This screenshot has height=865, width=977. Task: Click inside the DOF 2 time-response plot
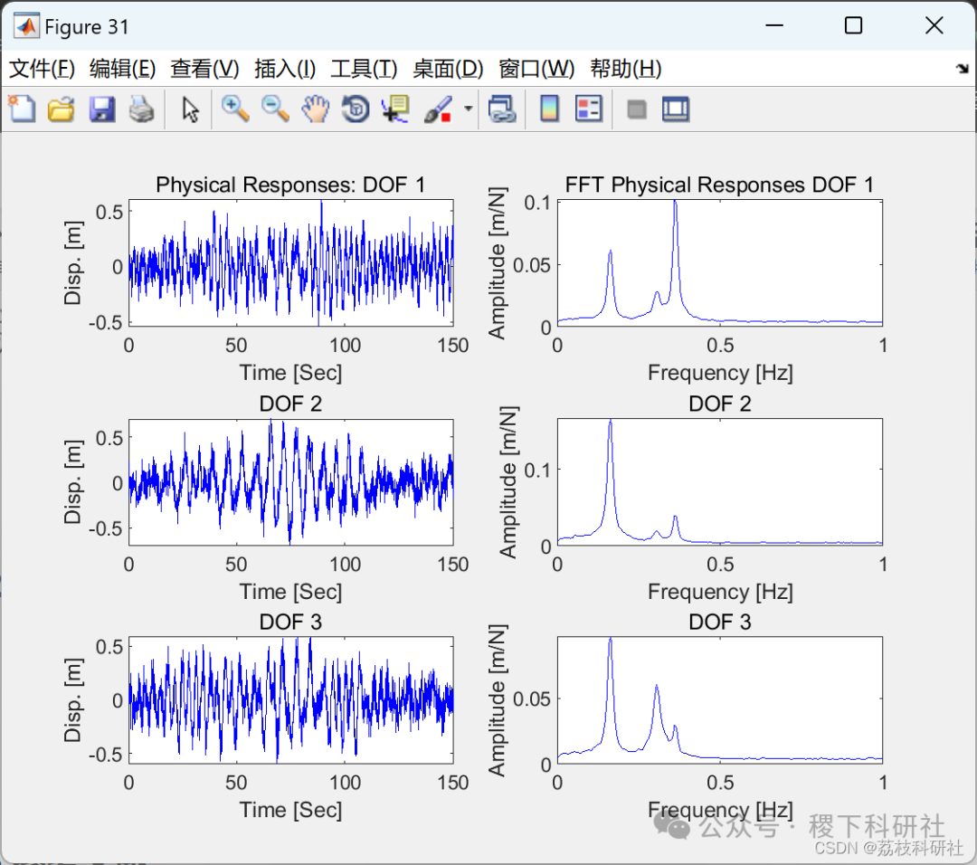pos(291,482)
